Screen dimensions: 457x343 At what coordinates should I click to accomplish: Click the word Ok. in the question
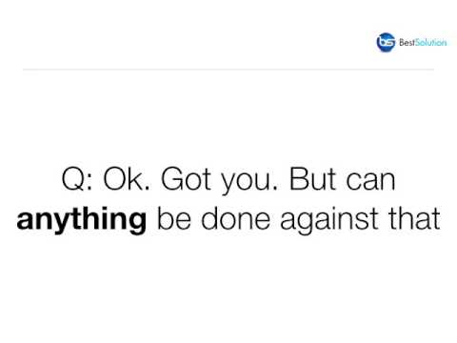pos(127,179)
